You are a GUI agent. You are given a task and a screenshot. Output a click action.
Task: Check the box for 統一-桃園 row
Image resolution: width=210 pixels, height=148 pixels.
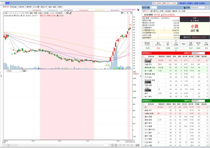pyautogui.click(x=143, y=71)
